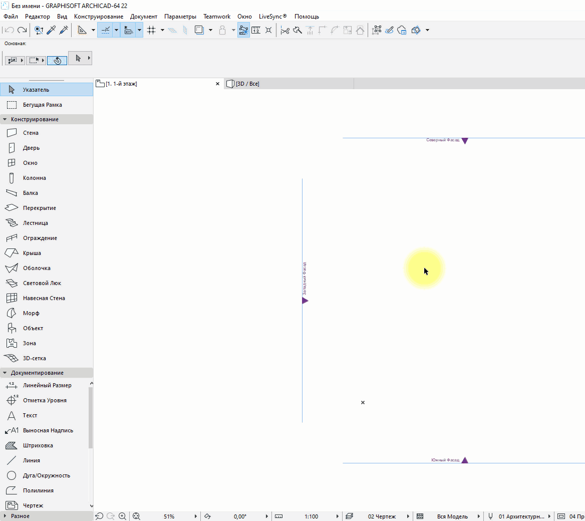Activate the eyedropper pick-up parameters tool
585x521 pixels.
[51, 31]
